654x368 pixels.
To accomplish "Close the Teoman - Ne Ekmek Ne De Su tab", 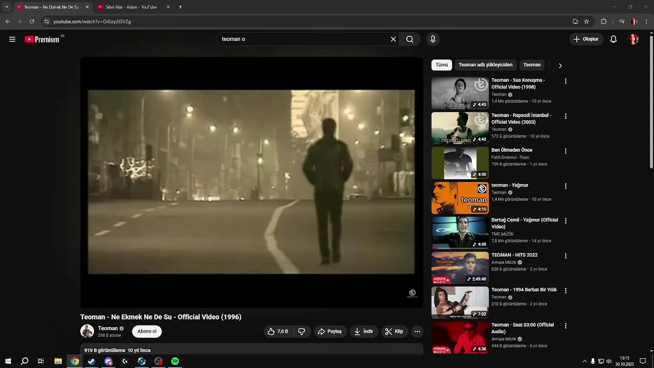I will point(87,7).
